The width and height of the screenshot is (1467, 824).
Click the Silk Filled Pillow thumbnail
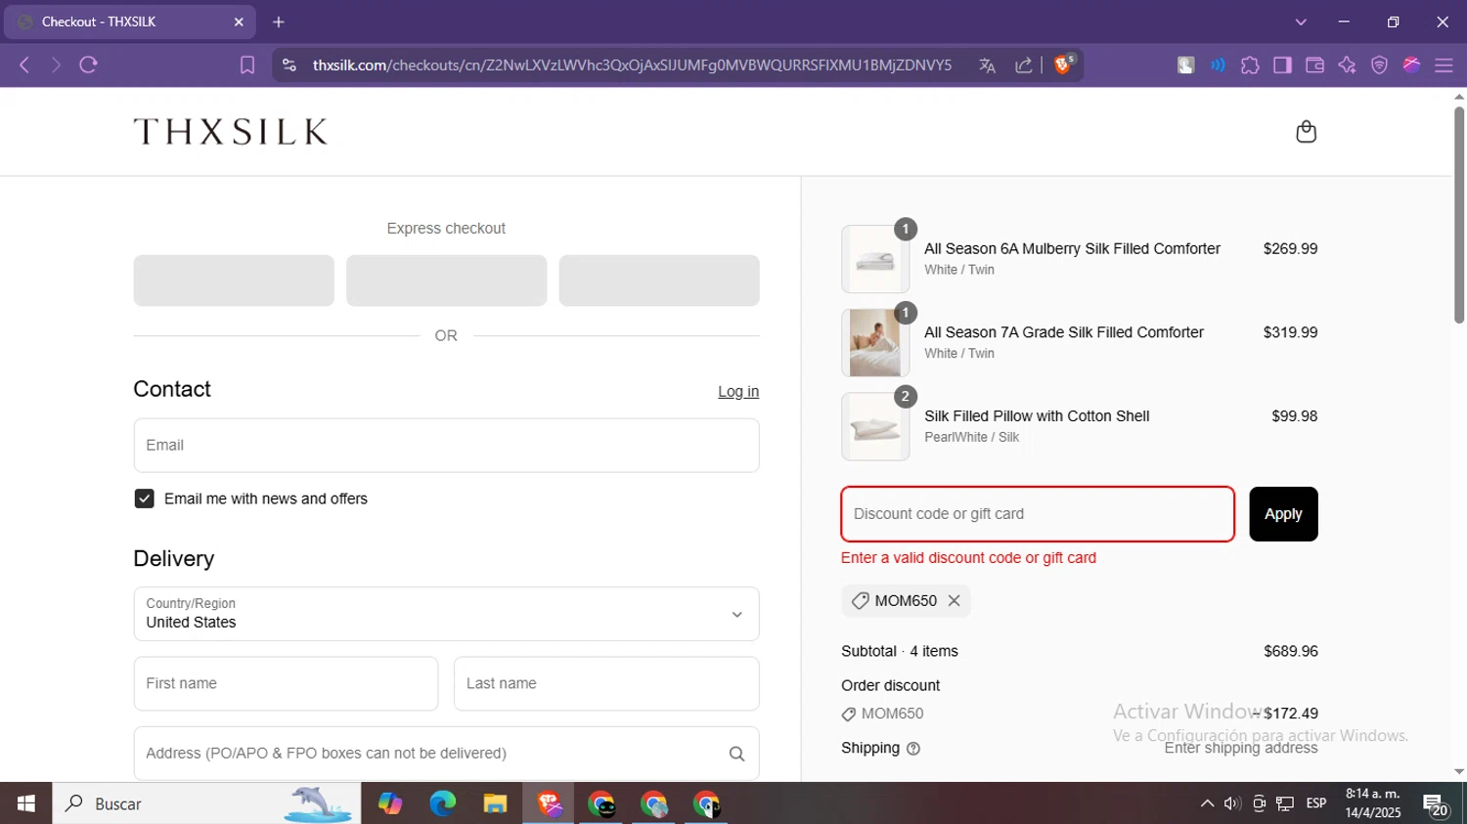tap(875, 427)
